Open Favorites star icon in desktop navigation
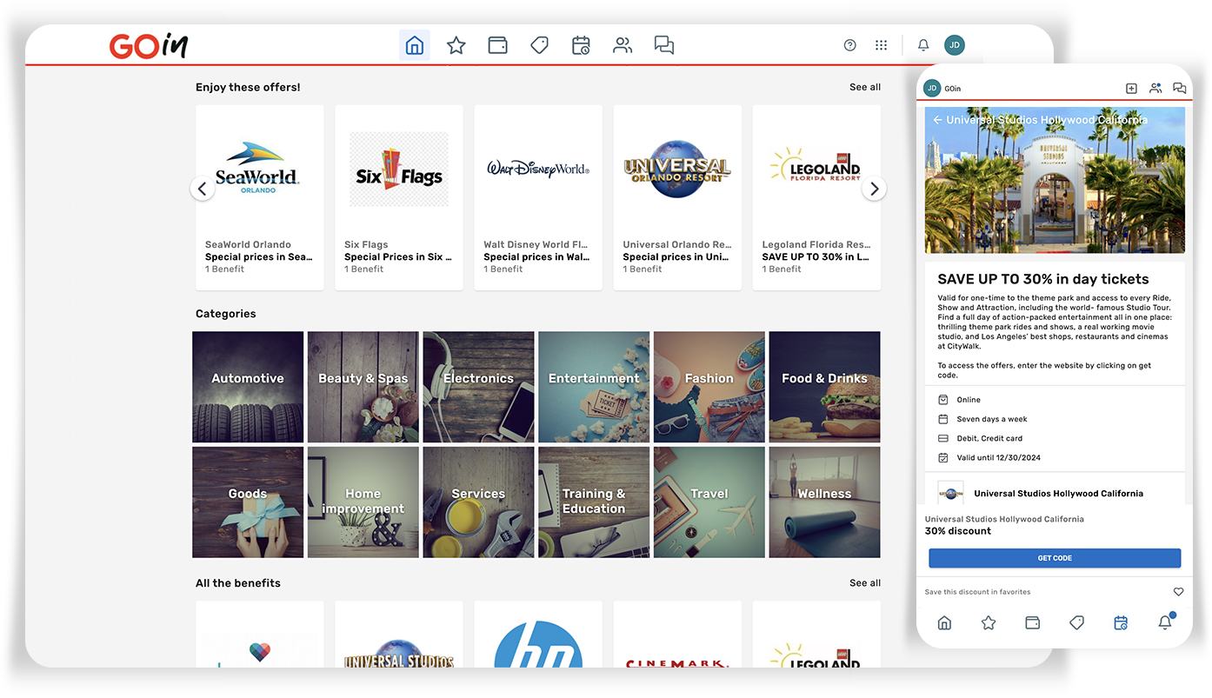 456,45
